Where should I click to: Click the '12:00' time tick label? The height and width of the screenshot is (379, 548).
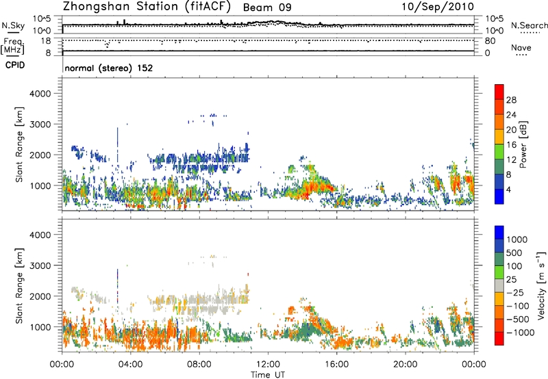[268, 365]
